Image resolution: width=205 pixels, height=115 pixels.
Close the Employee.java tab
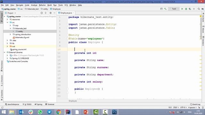coord(73,13)
